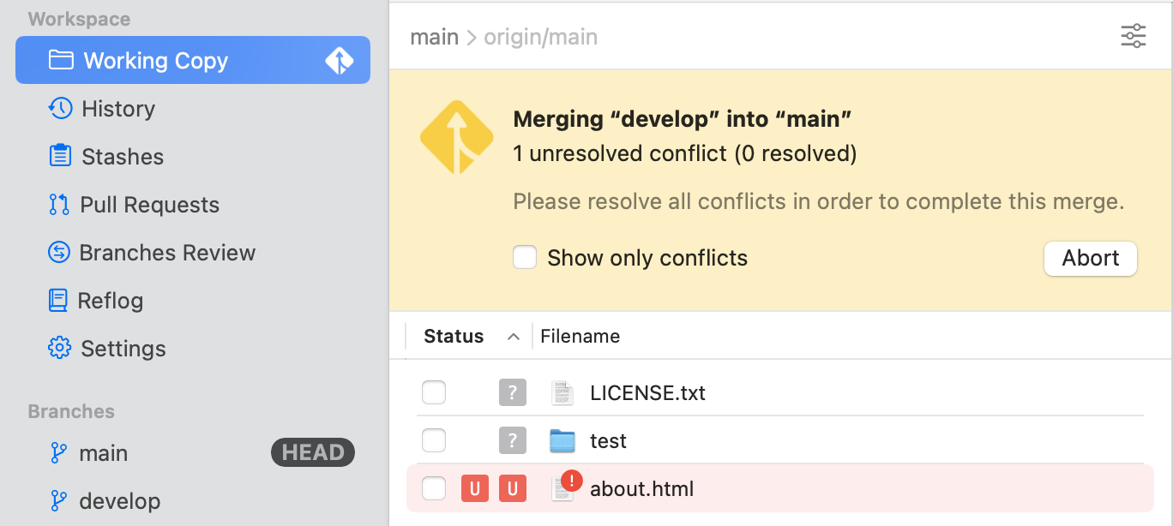Image resolution: width=1173 pixels, height=526 pixels.
Task: Toggle Status column sort arrow
Action: click(514, 337)
